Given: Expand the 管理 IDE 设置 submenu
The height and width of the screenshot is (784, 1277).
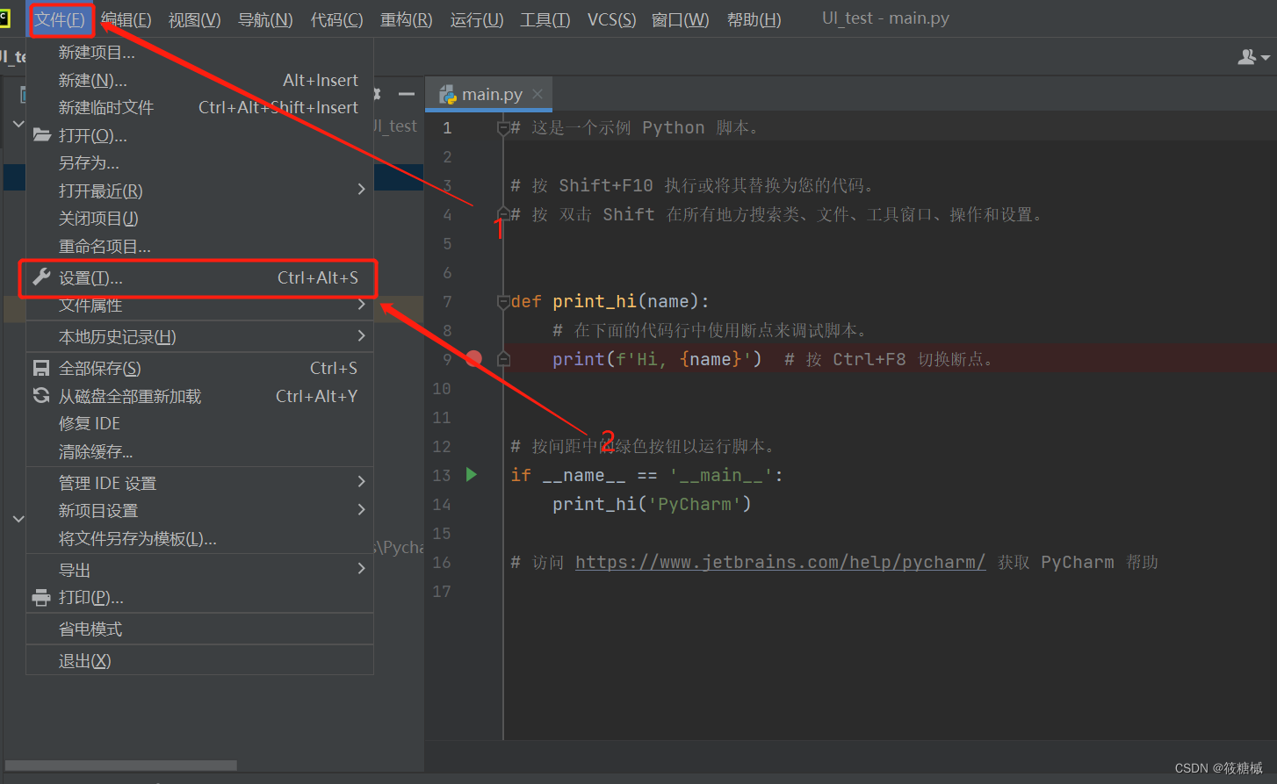Looking at the screenshot, I should [x=360, y=481].
